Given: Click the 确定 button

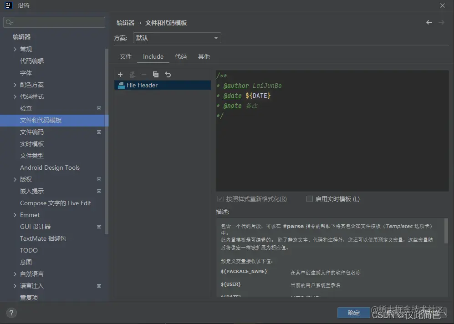Looking at the screenshot, I should [353, 313].
